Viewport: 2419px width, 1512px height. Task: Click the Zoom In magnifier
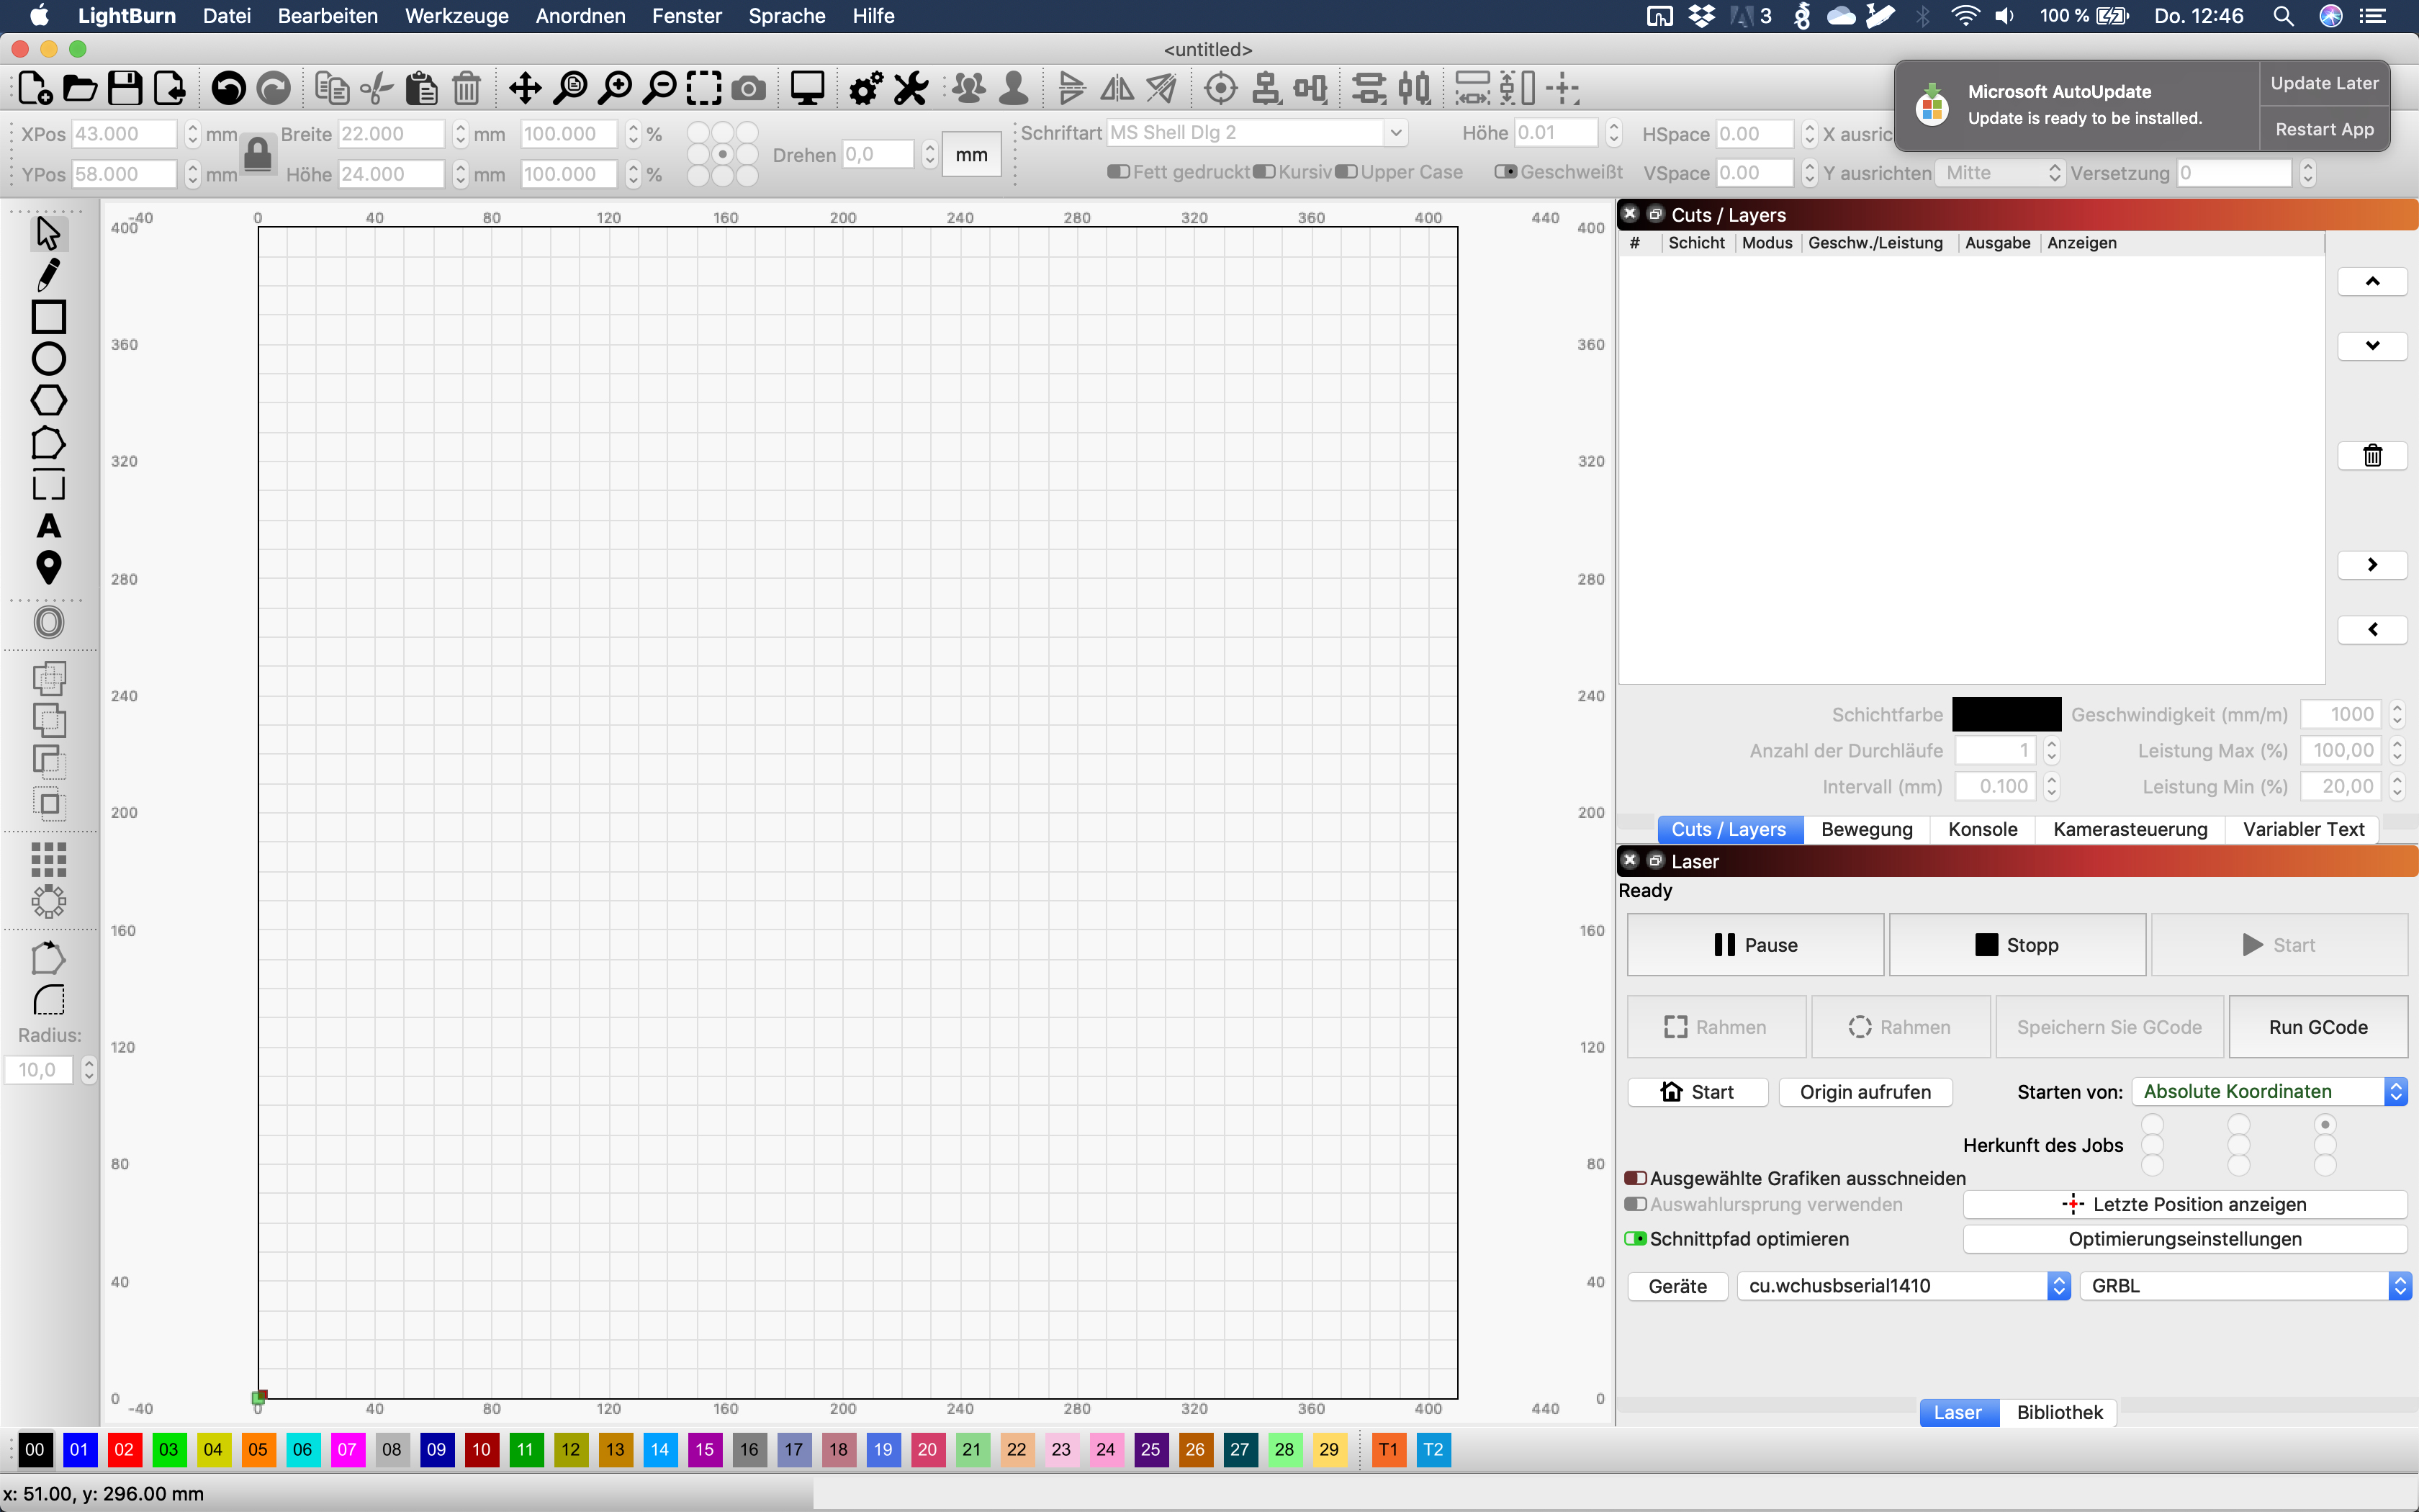click(x=615, y=88)
